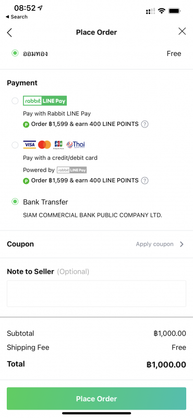The width and height of the screenshot is (193, 418).
Task: Open help icon beside credit card LINE POINTS
Action: pos(144,181)
